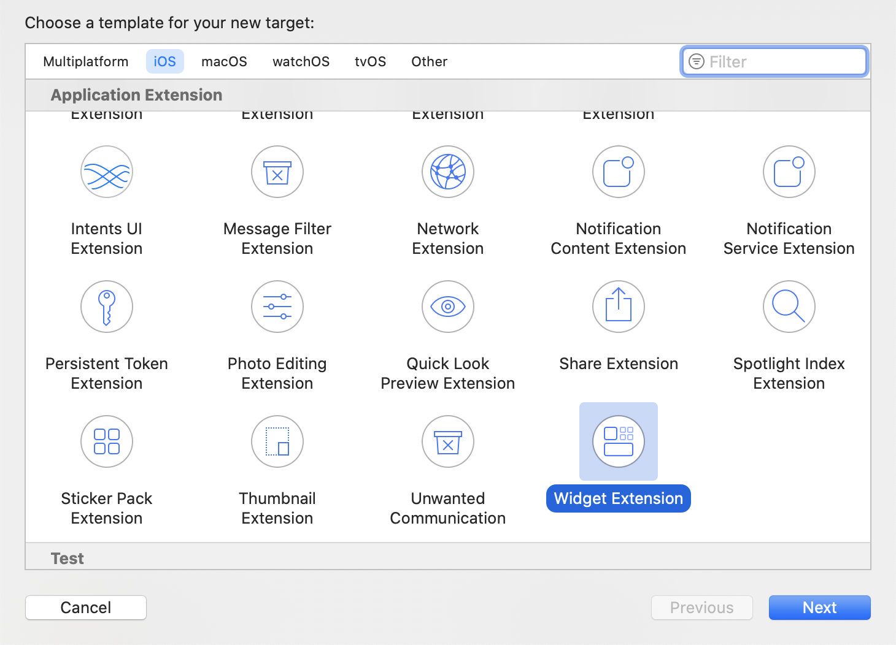The height and width of the screenshot is (645, 896).
Task: Click the Persistent Token Extension label
Action: tap(107, 373)
